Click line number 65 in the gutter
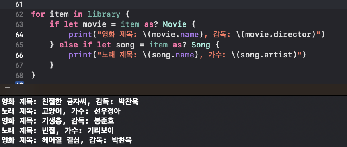The image size is (347, 147). coord(19,45)
